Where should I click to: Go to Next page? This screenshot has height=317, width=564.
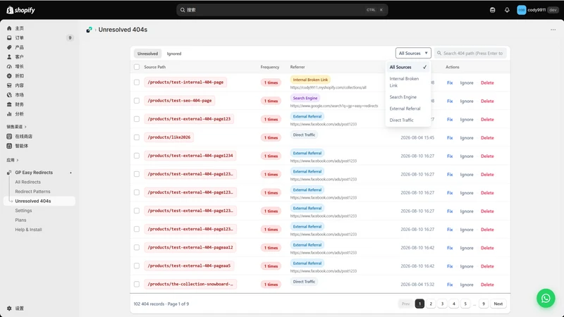point(498,304)
